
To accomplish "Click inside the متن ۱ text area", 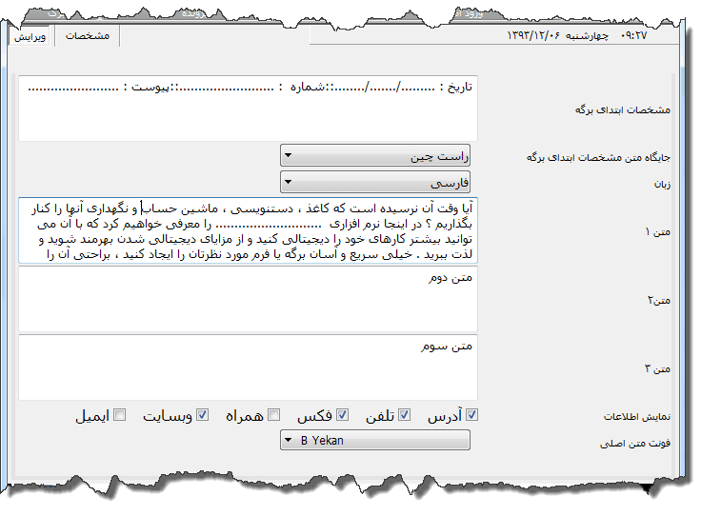I will pyautogui.click(x=249, y=230).
